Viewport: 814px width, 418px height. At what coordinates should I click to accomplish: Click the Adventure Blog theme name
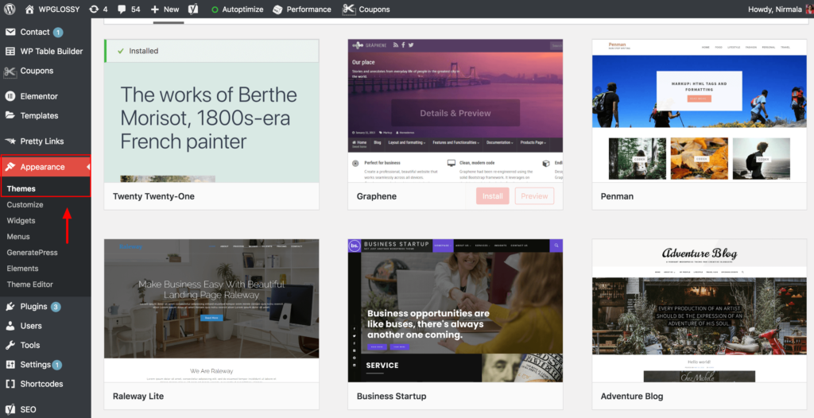[x=632, y=397]
